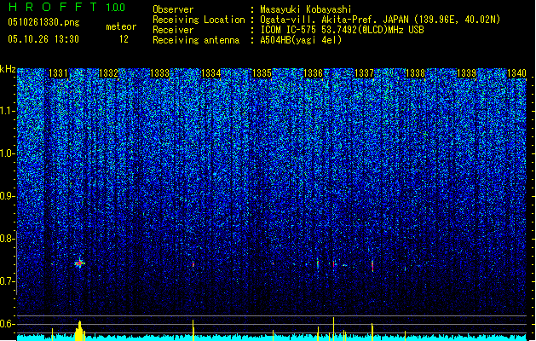Click the 1334 time marker

(211, 73)
